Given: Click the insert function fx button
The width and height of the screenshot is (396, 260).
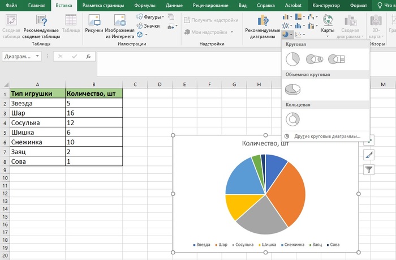Looking at the screenshot, I should click(x=88, y=57).
